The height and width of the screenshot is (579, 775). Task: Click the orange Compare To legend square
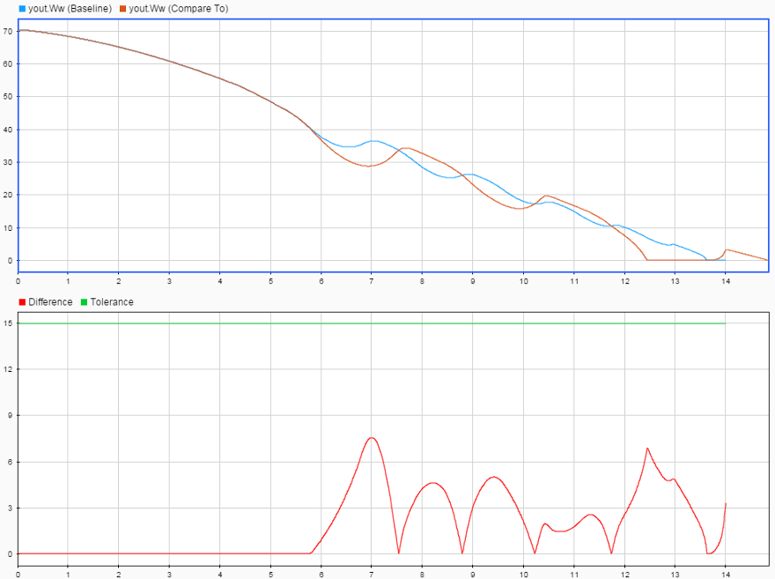click(x=122, y=9)
